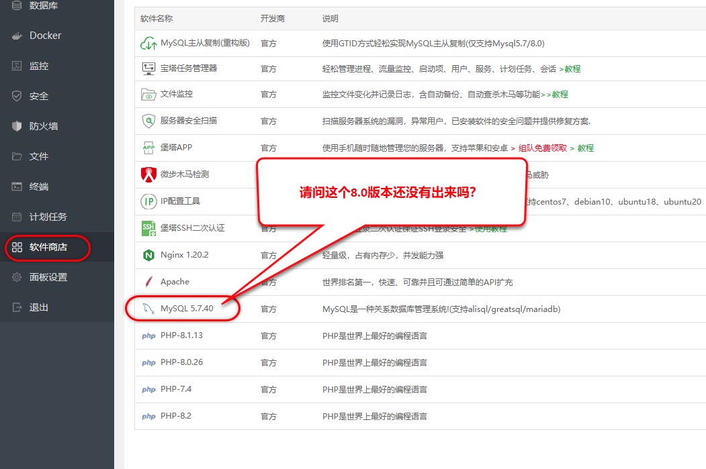Screen dimensions: 706x469
Task: Click the php icon for PHP-7.4
Action: [x=148, y=390]
